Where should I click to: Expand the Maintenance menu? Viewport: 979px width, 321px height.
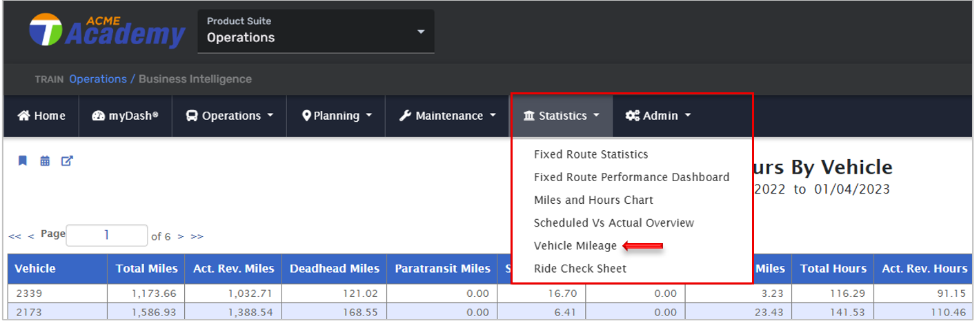[447, 116]
